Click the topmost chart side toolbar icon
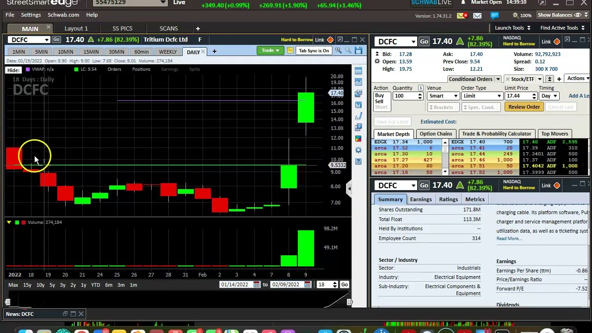 point(358,70)
